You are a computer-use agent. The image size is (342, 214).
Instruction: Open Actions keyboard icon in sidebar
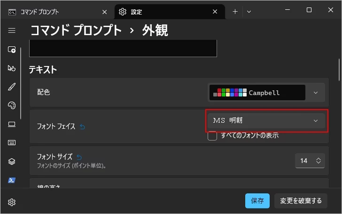(12, 143)
